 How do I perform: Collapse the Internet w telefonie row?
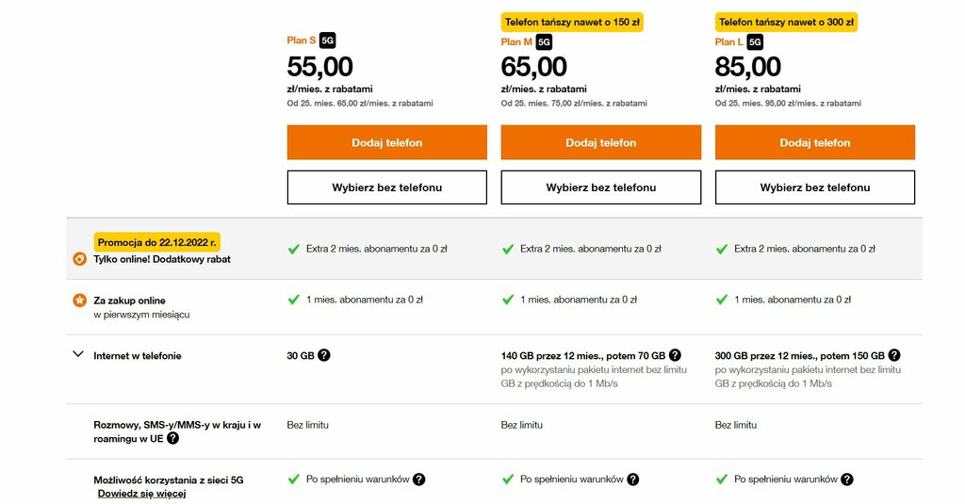78,354
